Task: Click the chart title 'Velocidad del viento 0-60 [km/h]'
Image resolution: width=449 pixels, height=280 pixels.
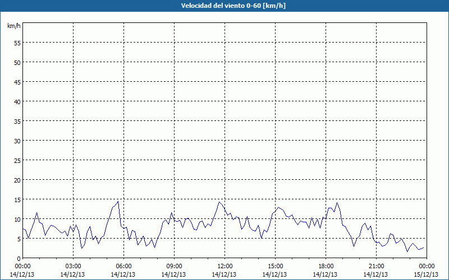Action: (233, 6)
